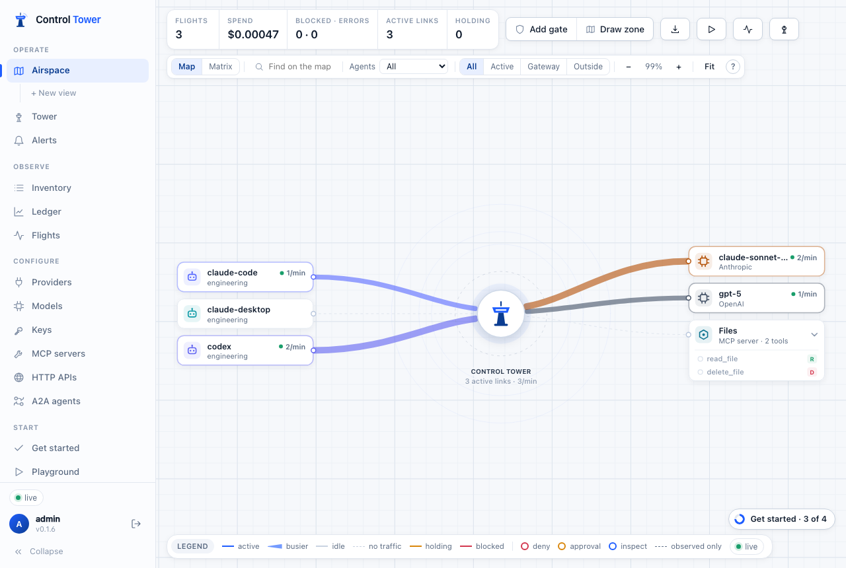Open the Keys page
Image resolution: width=846 pixels, height=568 pixels.
77,330
